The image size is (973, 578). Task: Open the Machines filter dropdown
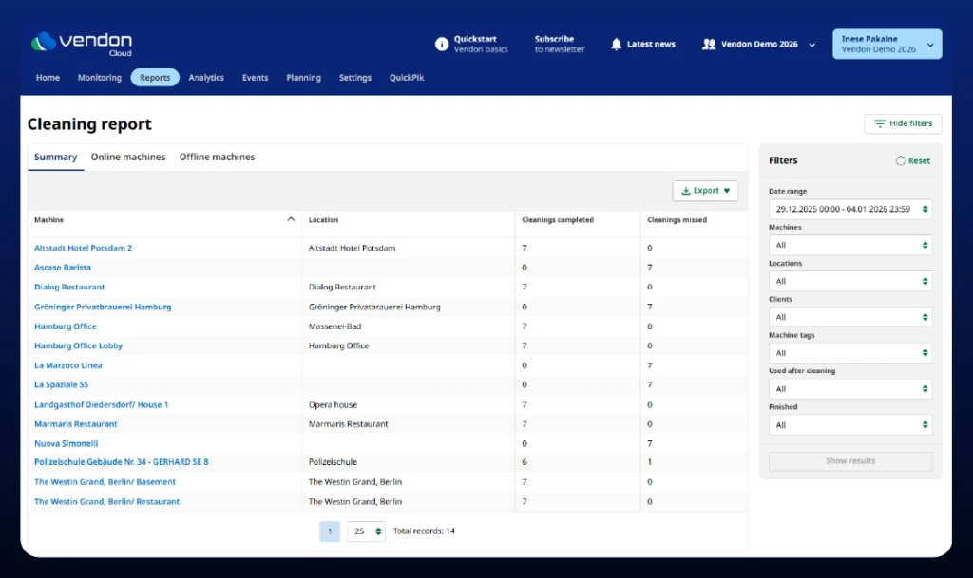[x=849, y=246]
